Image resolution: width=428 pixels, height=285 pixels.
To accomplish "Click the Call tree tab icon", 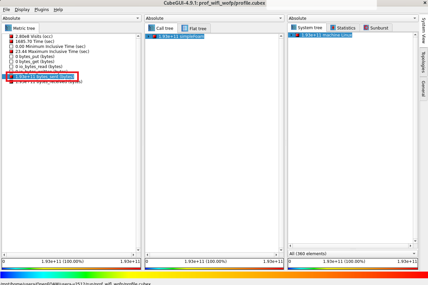I will click(152, 28).
